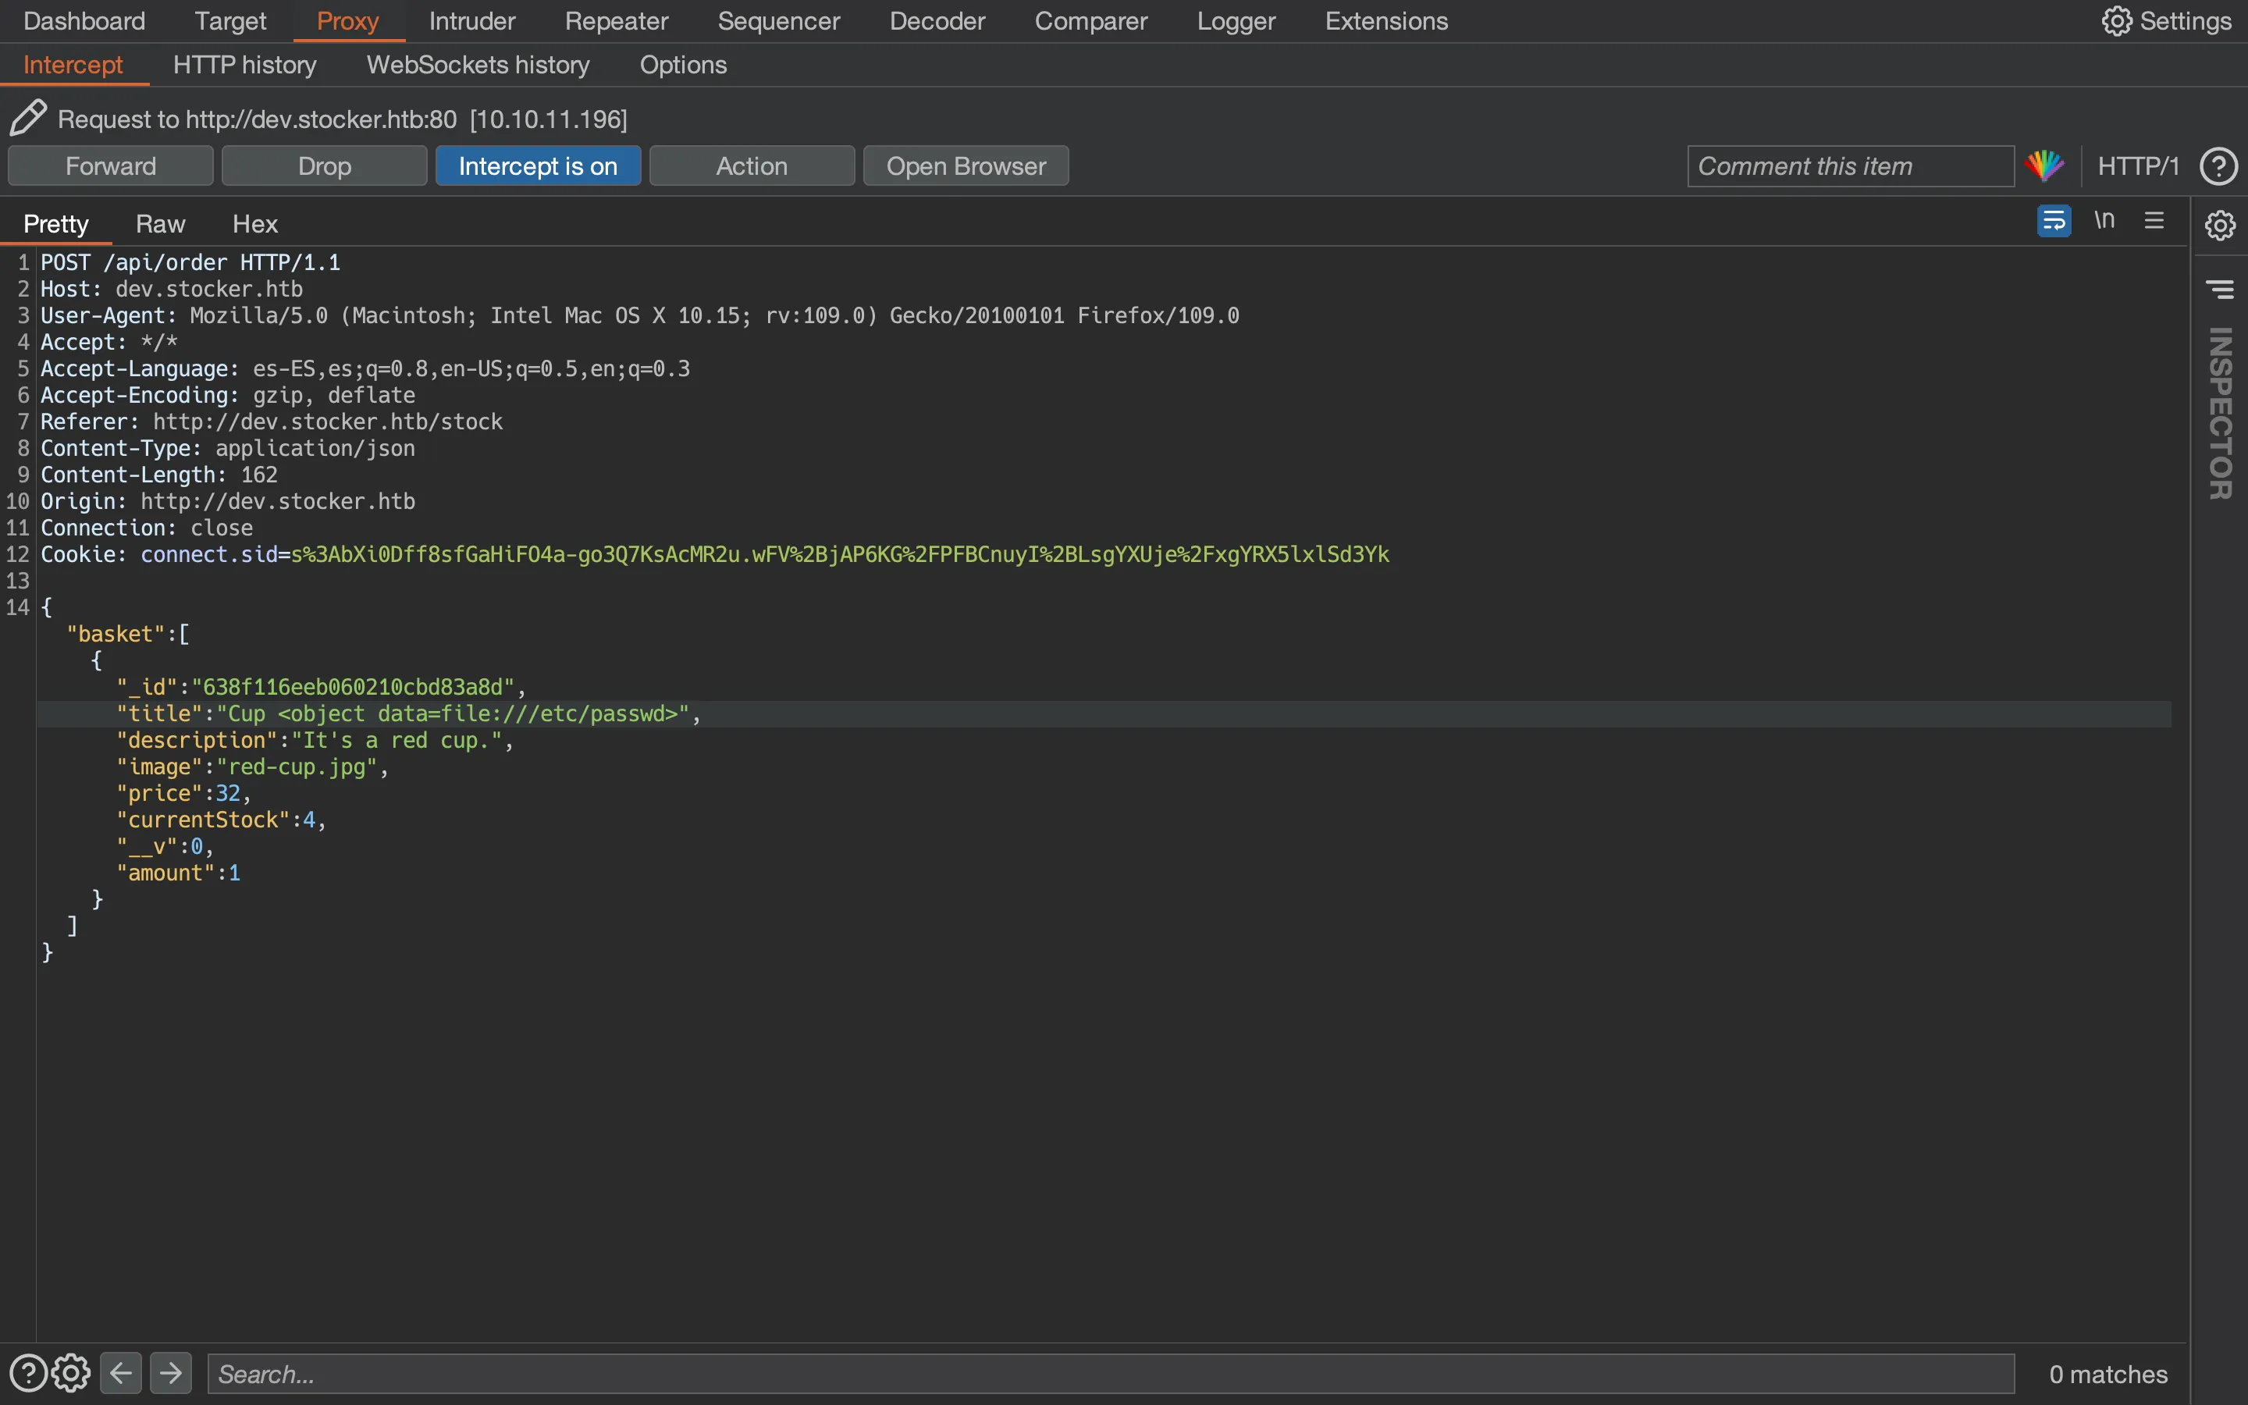2248x1405 pixels.
Task: Switch editor to Hex view
Action: point(255,224)
